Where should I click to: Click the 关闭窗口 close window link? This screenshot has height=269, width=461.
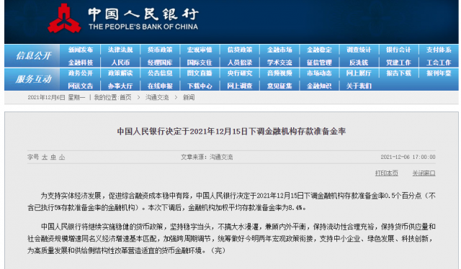(x=424, y=173)
